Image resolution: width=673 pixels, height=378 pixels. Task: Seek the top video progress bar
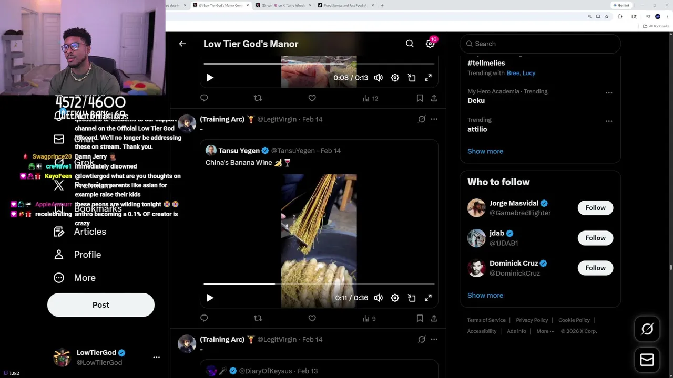coord(319,64)
